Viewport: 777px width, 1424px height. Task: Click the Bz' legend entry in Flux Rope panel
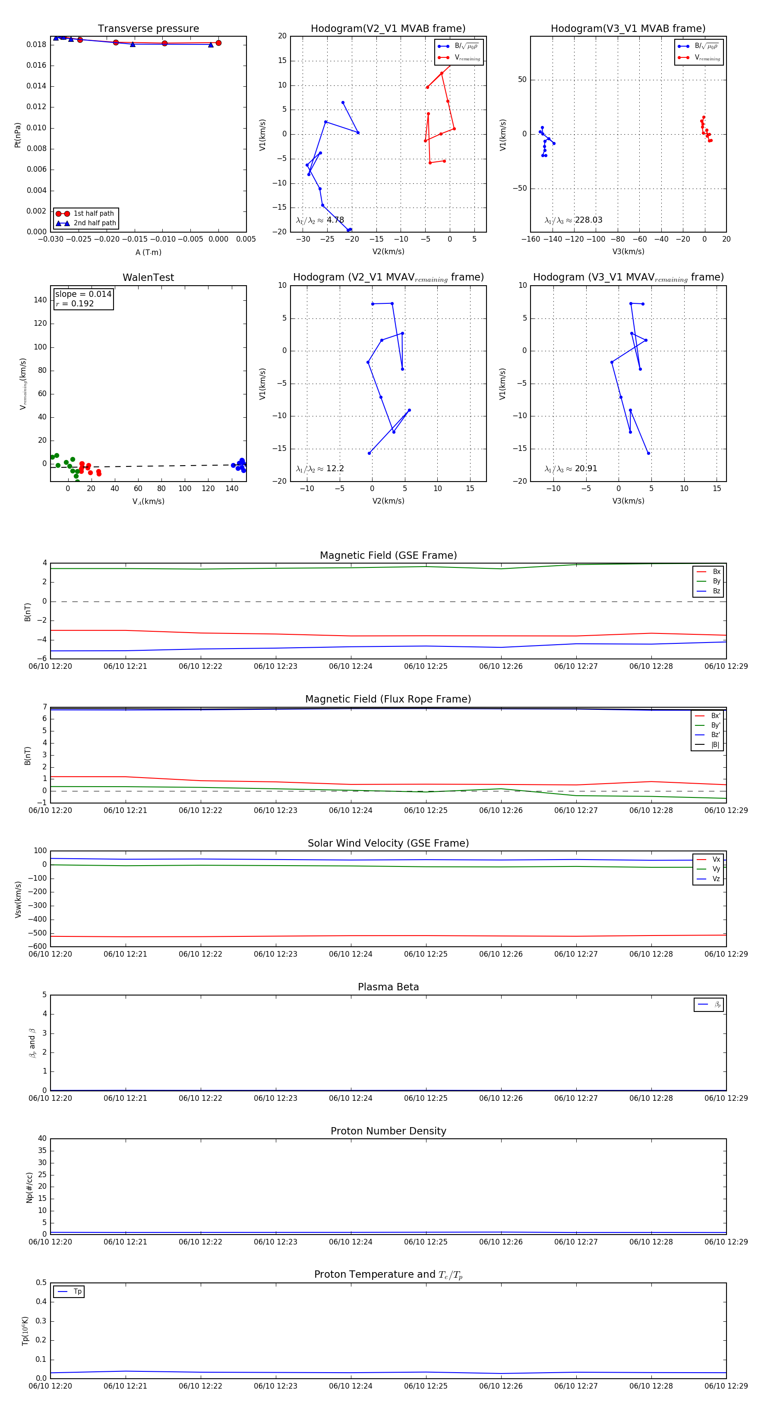point(708,735)
